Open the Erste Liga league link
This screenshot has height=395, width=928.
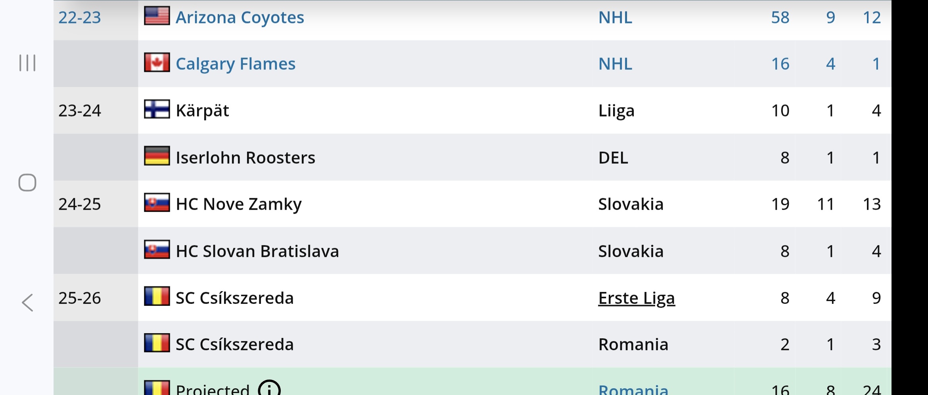636,298
